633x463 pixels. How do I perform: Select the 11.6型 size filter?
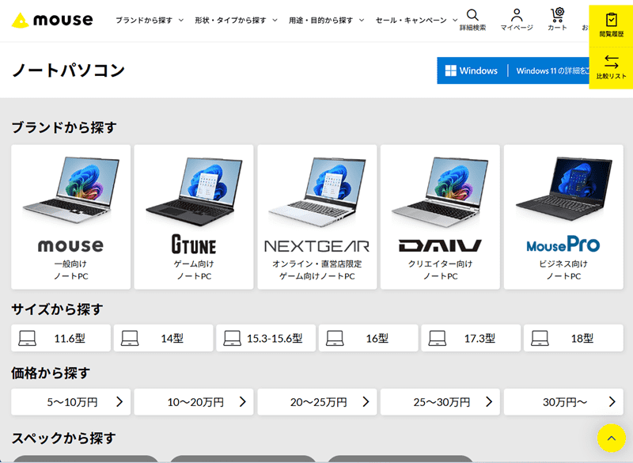point(61,338)
